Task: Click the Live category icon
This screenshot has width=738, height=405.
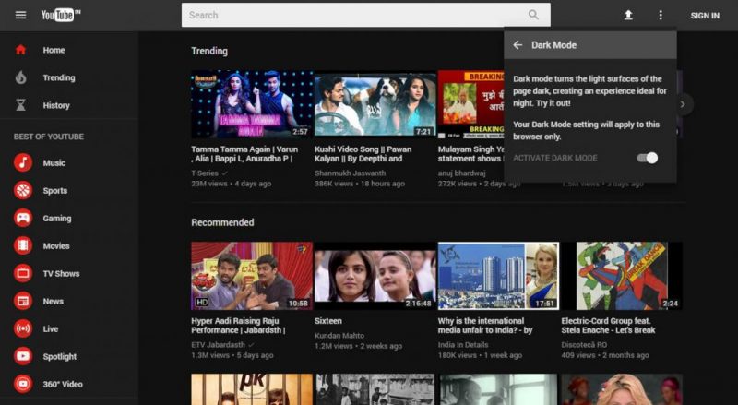Action: [22, 329]
